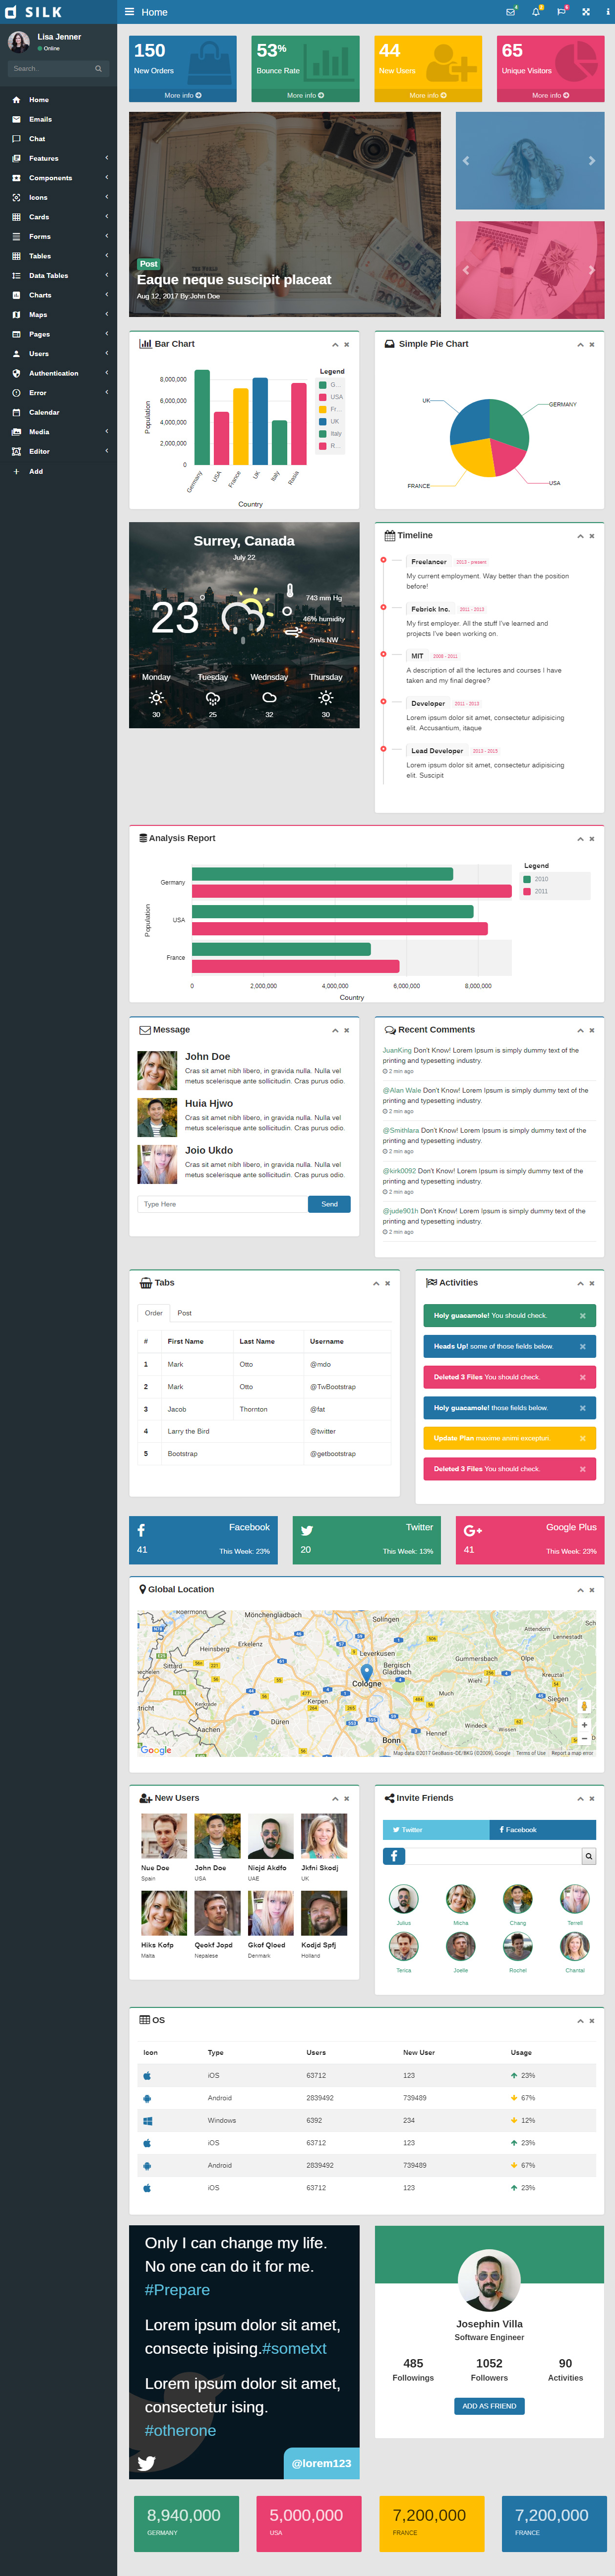Click the Send message button
615x2576 pixels.
330,1204
